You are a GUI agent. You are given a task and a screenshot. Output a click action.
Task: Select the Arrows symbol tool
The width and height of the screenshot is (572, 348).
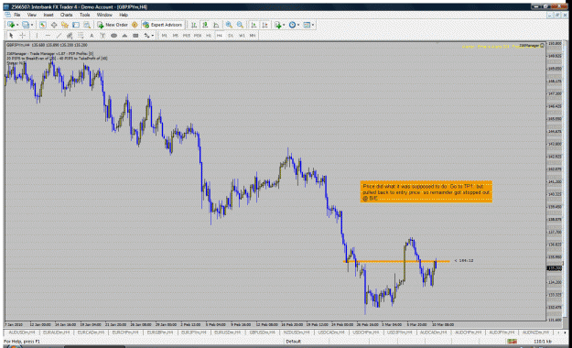[x=146, y=36]
